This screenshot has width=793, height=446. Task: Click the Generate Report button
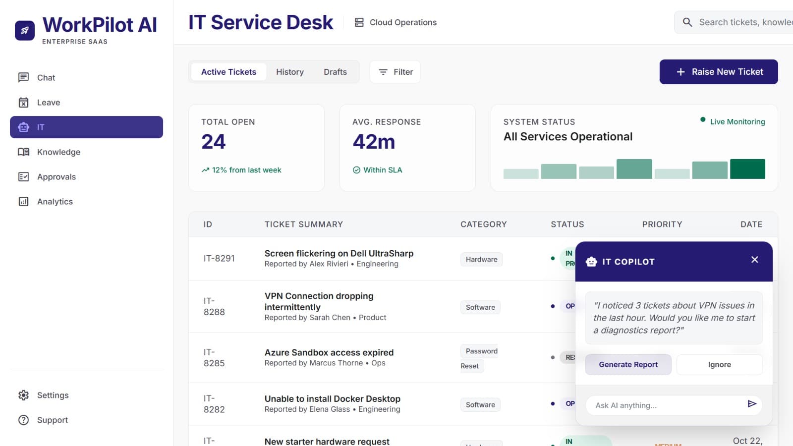click(628, 365)
